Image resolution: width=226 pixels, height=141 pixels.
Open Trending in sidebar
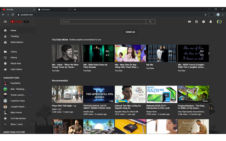tap(18, 36)
